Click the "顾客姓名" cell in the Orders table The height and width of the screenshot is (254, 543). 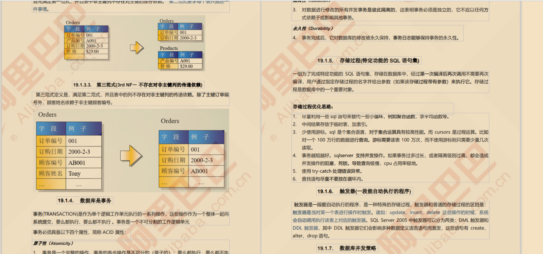point(51,173)
